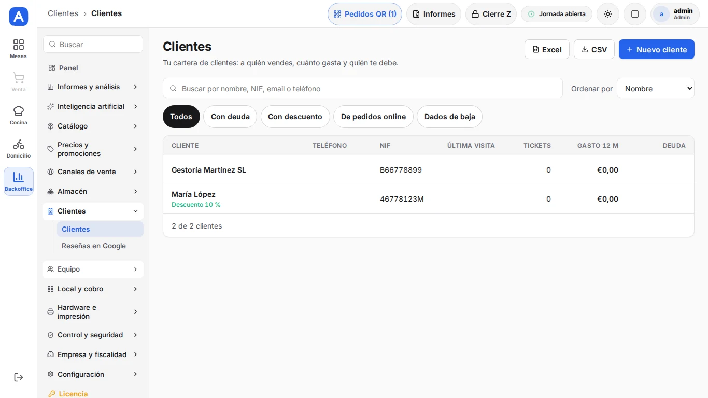The width and height of the screenshot is (708, 398).
Task: Open the Cocina chef hat icon
Action: tap(19, 111)
